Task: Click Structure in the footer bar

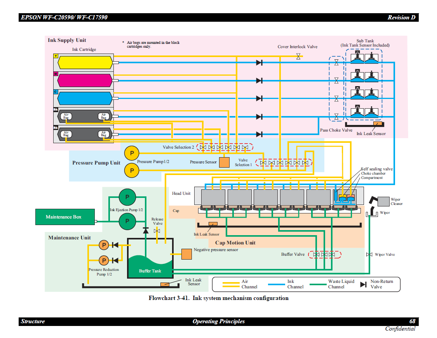Action: click(33, 321)
